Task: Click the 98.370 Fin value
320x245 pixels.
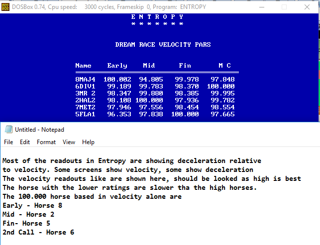Action: [x=187, y=86]
